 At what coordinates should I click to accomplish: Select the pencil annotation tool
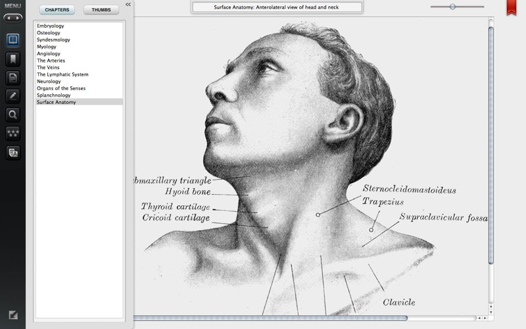[12, 96]
